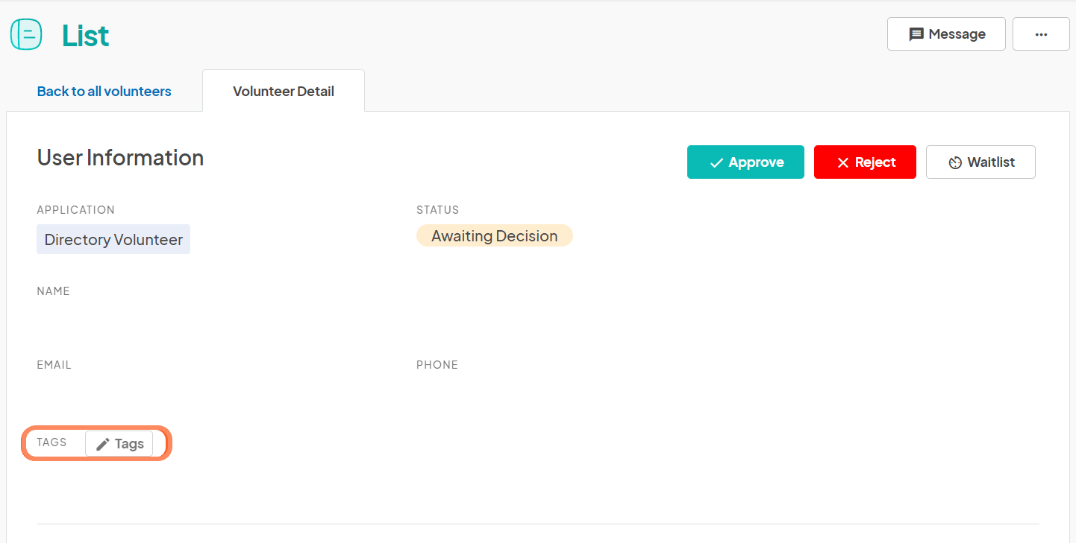Click the clock icon on Waitlist

pyautogui.click(x=955, y=162)
